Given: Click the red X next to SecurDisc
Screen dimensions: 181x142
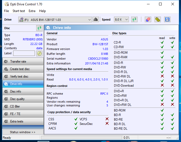Looking at the screenshot, I should coord(107,124).
